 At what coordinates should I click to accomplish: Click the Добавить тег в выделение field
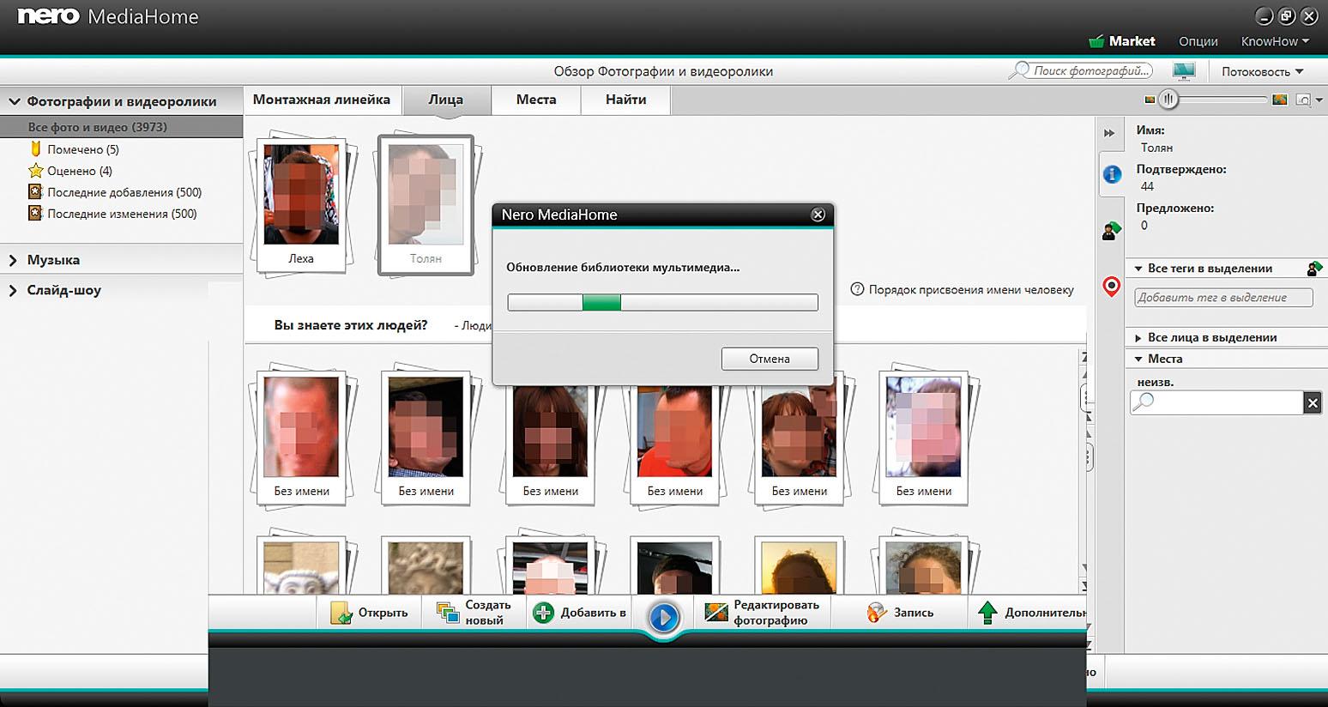pyautogui.click(x=1222, y=298)
